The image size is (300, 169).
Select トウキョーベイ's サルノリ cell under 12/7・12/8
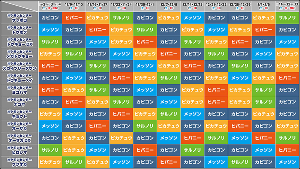(169, 78)
